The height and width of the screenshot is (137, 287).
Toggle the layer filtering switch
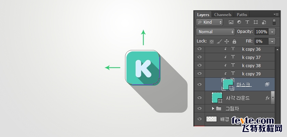coord(274,22)
